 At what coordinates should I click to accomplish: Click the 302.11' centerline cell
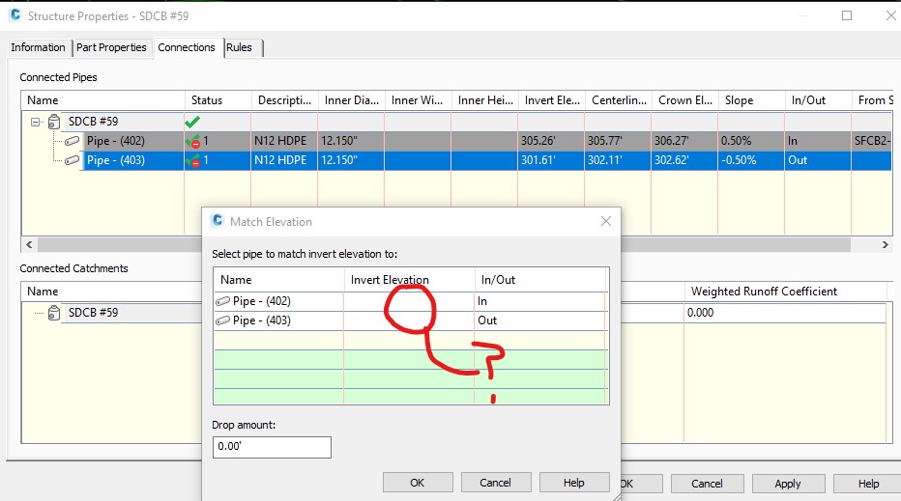click(x=619, y=160)
